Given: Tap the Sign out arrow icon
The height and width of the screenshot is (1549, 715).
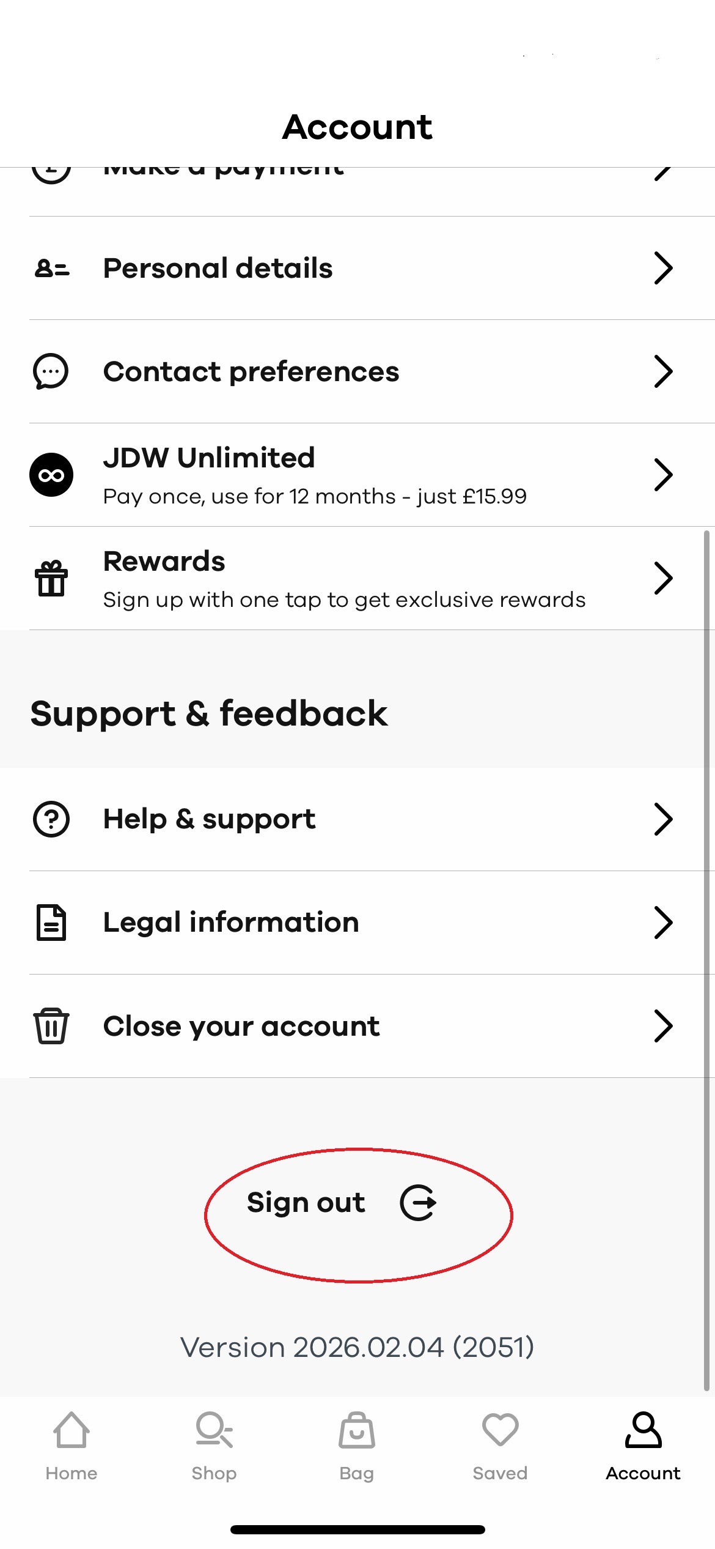Looking at the screenshot, I should click(418, 1202).
